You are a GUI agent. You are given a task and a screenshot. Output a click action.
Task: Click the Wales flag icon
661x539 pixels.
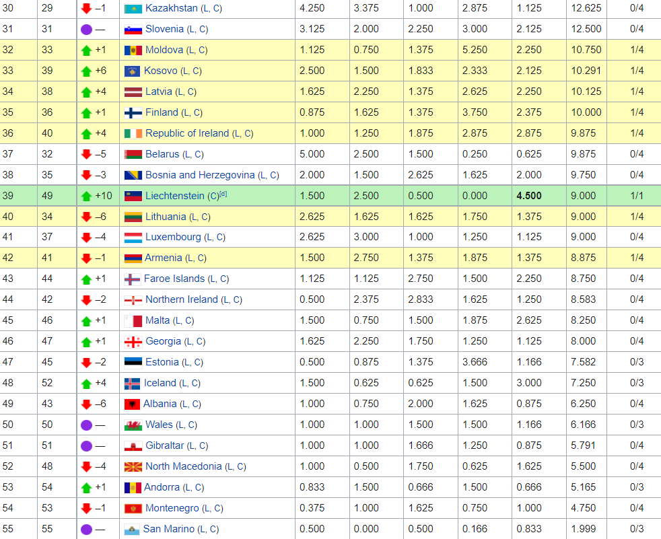(133, 425)
